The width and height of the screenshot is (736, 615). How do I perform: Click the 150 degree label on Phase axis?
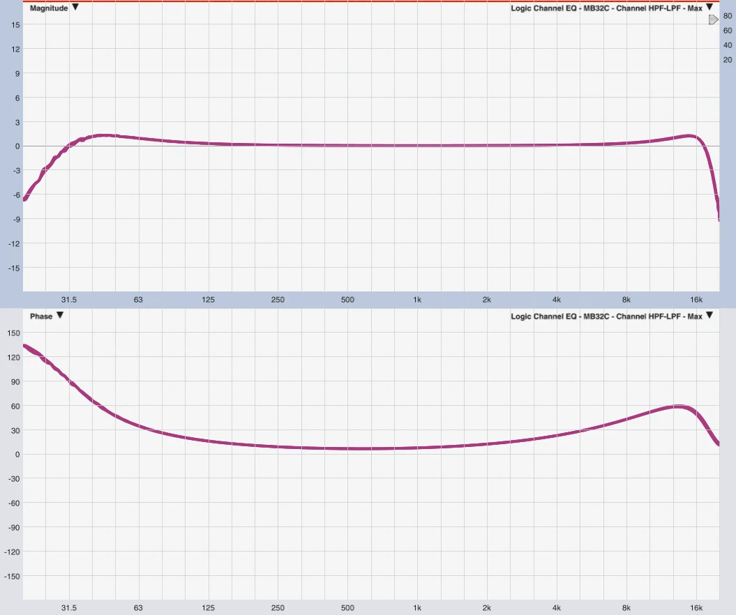pos(13,333)
